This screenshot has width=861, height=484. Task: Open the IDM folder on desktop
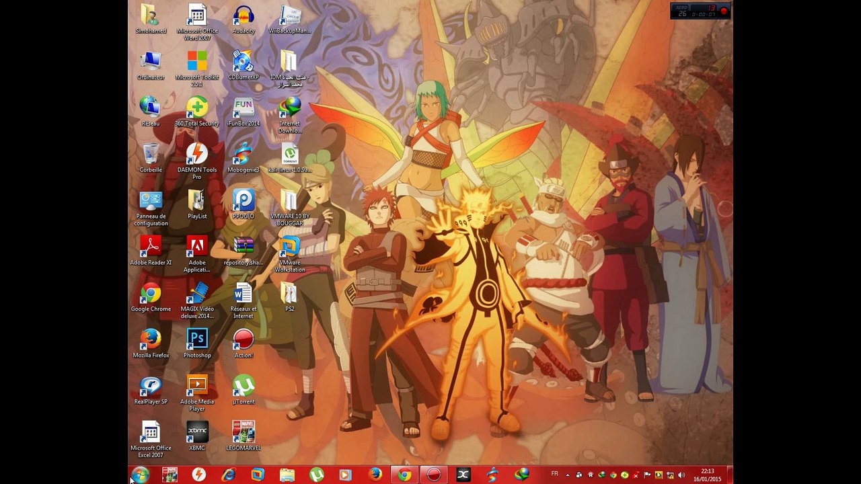coord(289,69)
